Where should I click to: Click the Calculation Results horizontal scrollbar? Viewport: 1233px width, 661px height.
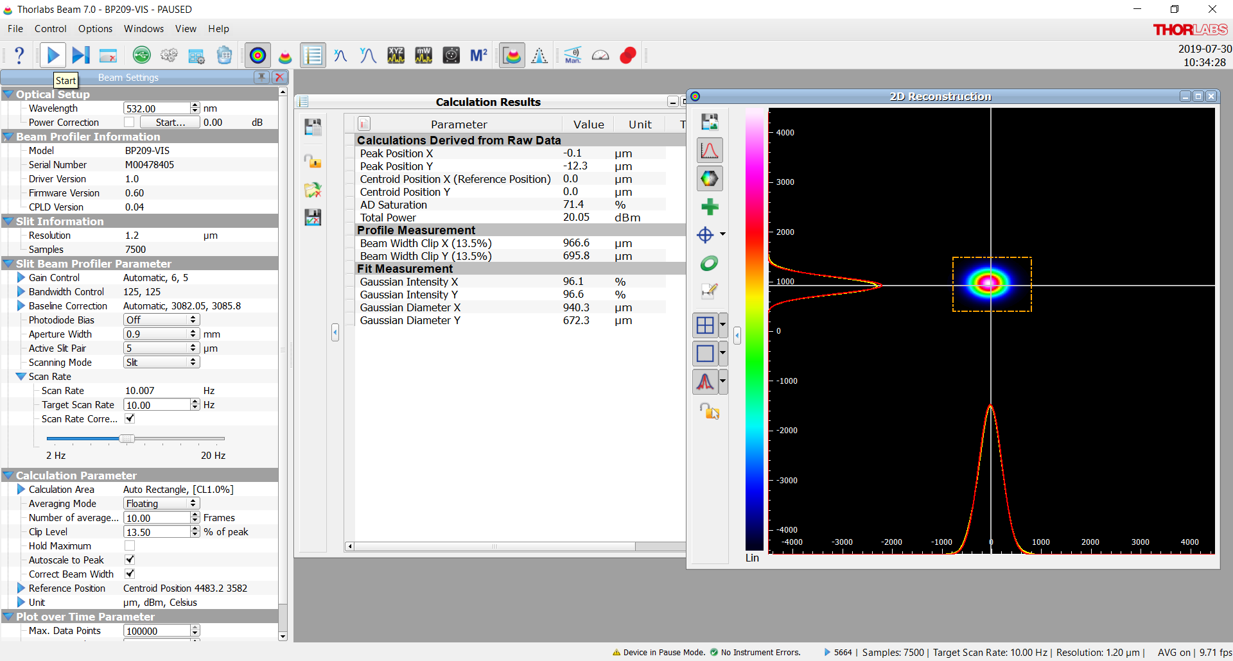(x=494, y=547)
